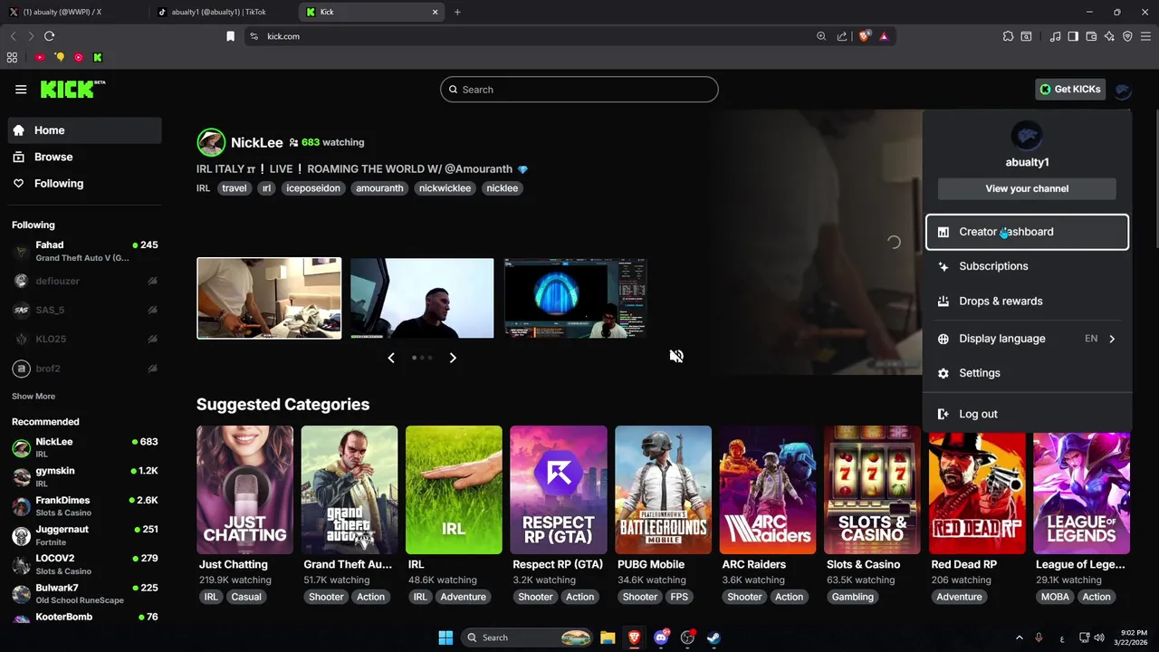Click the nickwicklee tag
Image resolution: width=1159 pixels, height=652 pixels.
pos(445,188)
